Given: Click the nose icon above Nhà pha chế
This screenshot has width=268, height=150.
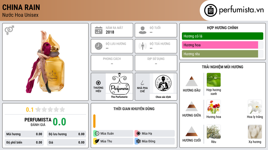Looking at the screenshot, I should point(142,83).
